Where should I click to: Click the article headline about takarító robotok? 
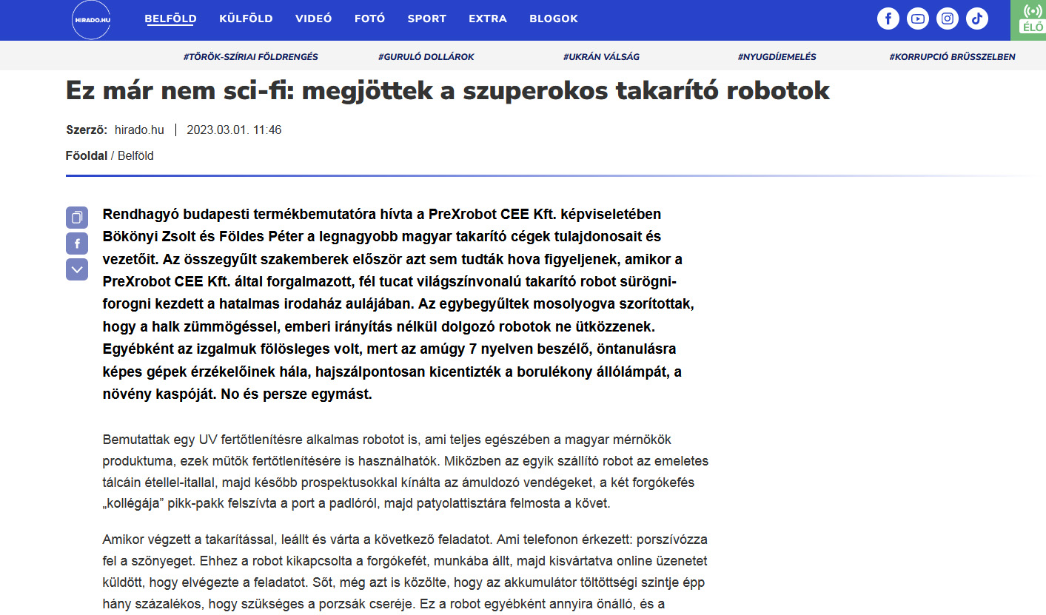tap(448, 90)
